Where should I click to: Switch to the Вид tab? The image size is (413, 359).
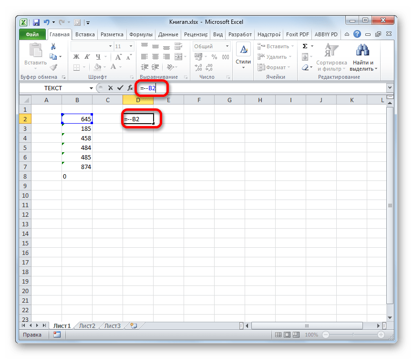coord(218,34)
